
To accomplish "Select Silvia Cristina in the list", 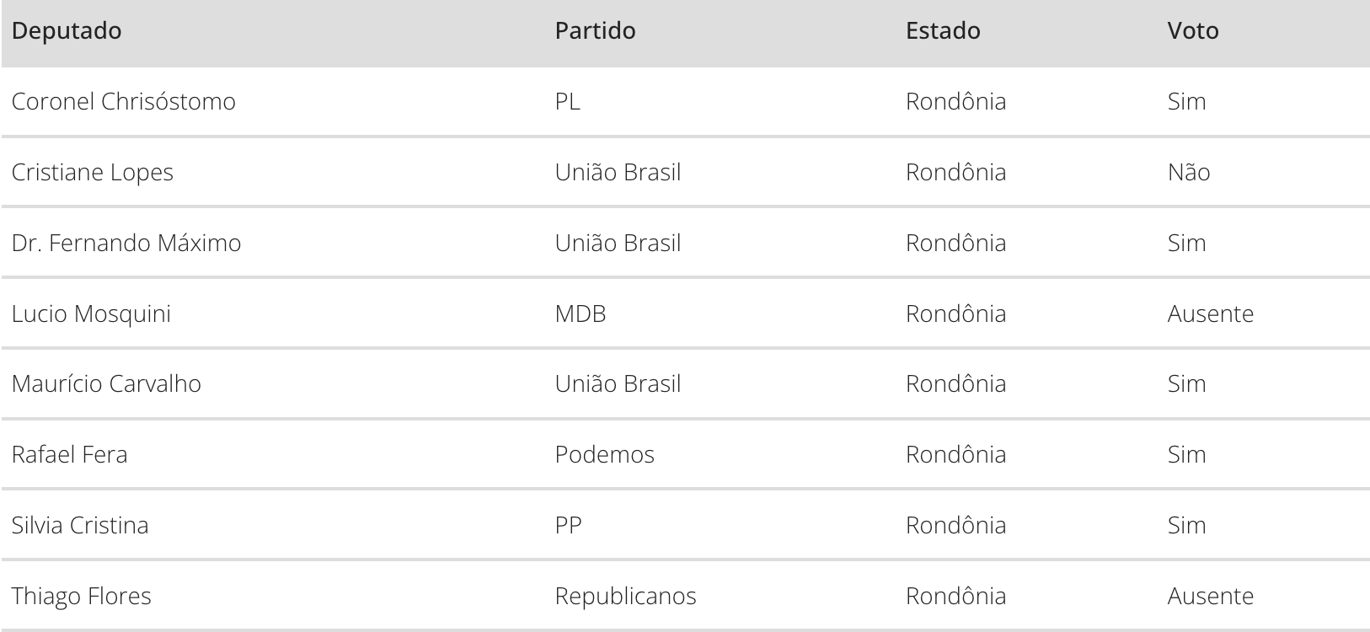I will 80,526.
